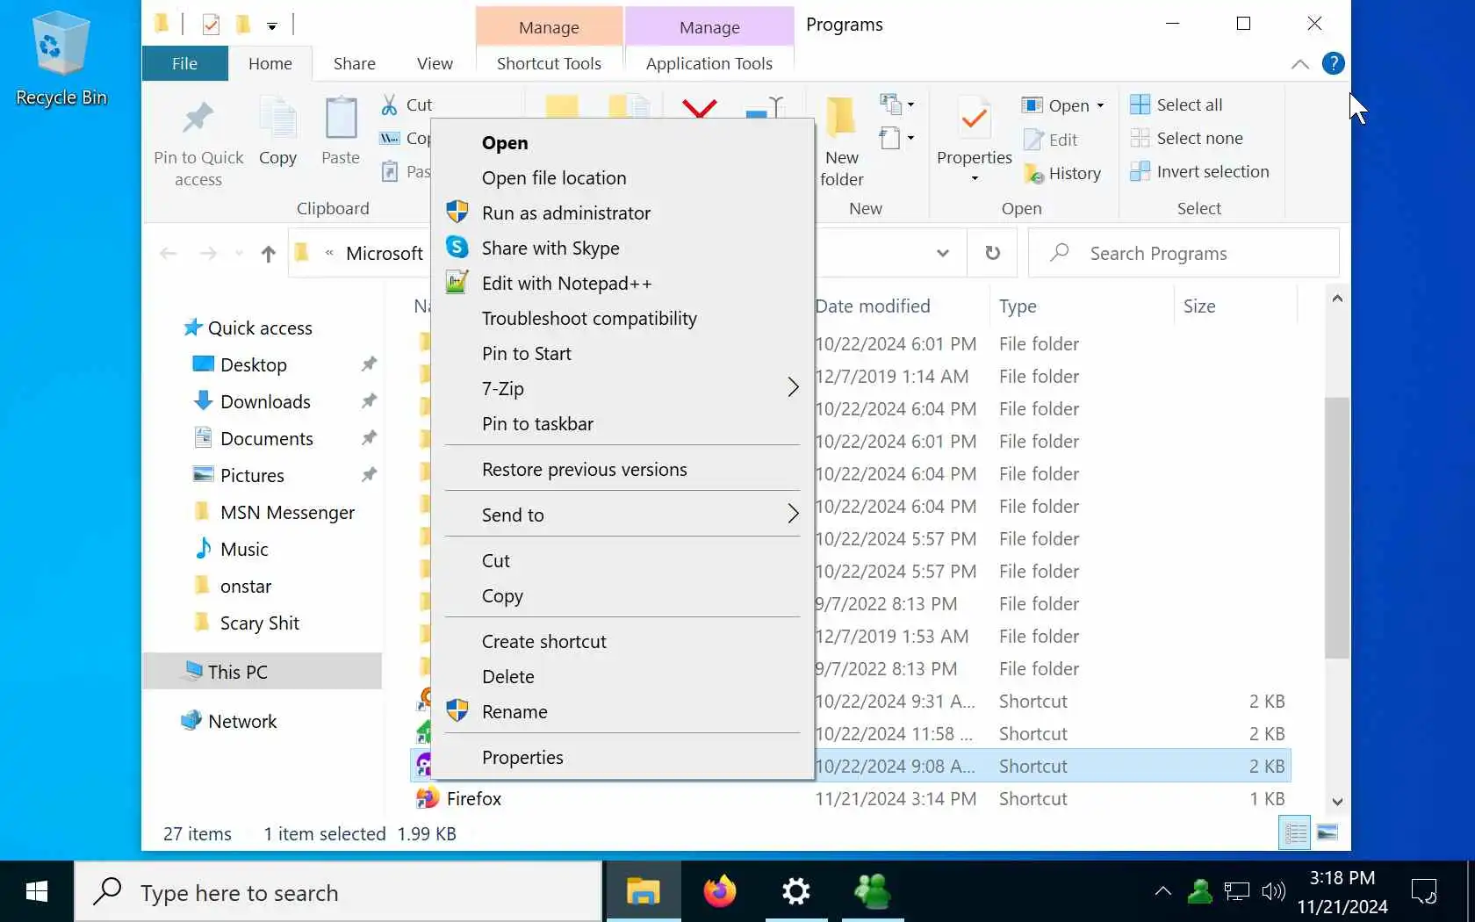1475x922 pixels.
Task: Open Settings gear on the taskbar
Action: (796, 891)
